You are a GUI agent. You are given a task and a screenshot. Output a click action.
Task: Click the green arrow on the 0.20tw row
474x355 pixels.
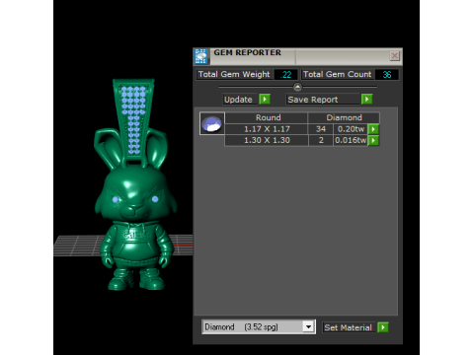pyautogui.click(x=373, y=129)
